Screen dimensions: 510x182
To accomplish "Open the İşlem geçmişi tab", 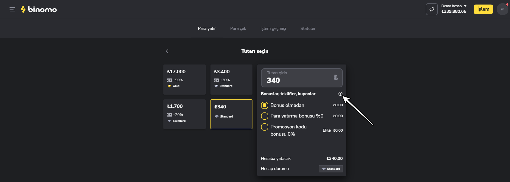I will click(x=273, y=29).
